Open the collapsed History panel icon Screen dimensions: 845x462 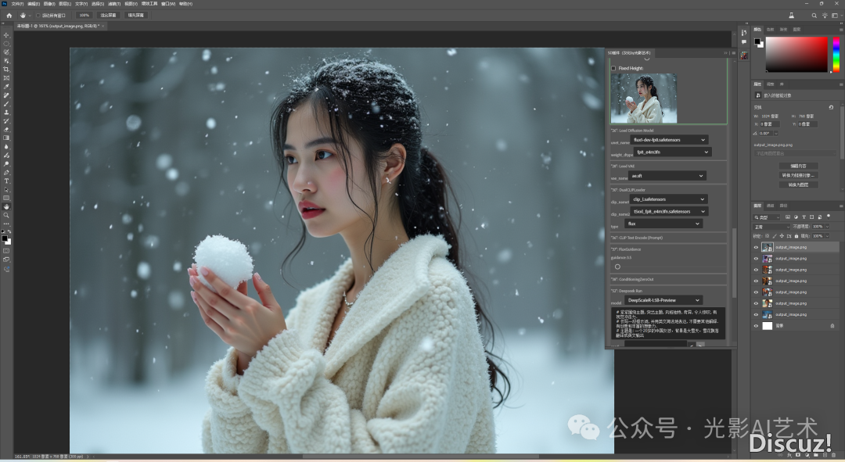pyautogui.click(x=744, y=33)
